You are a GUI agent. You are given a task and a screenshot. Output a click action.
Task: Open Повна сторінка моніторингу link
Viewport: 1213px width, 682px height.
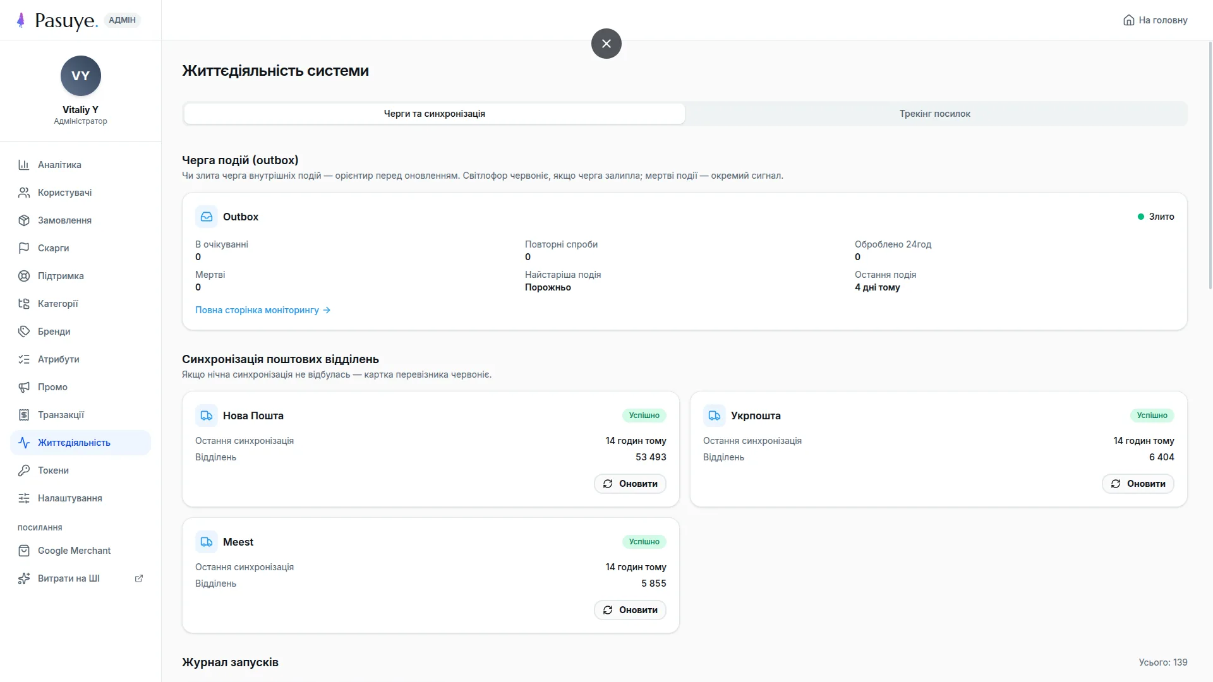pos(263,310)
